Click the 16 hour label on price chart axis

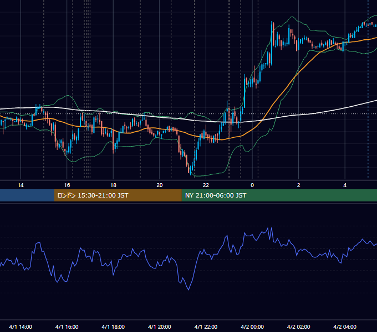tap(67, 185)
